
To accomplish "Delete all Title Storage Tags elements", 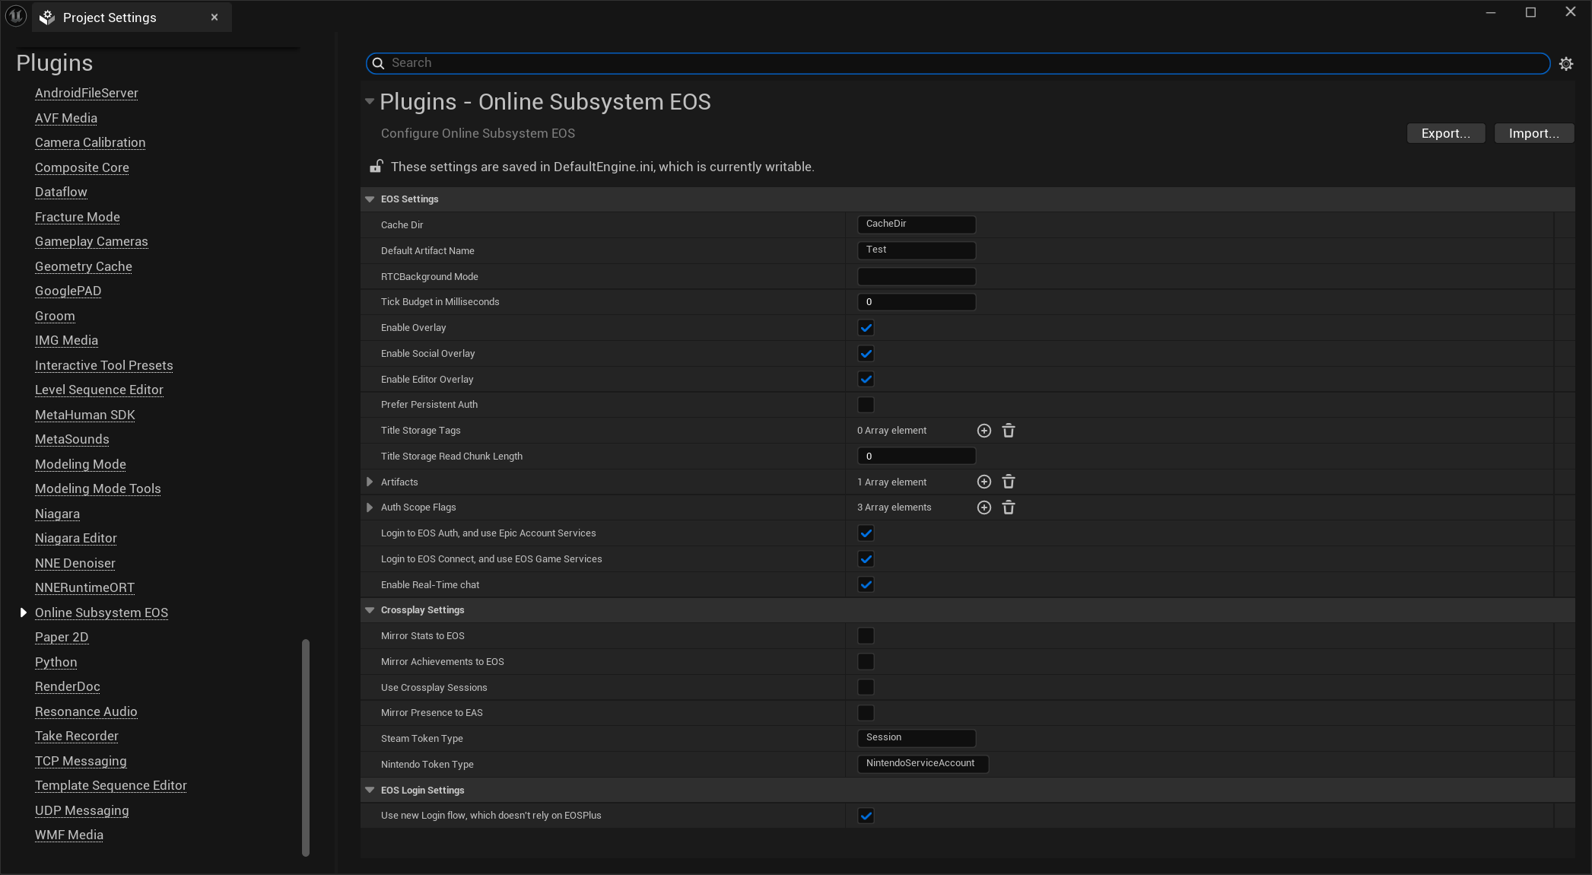I will coord(1008,431).
